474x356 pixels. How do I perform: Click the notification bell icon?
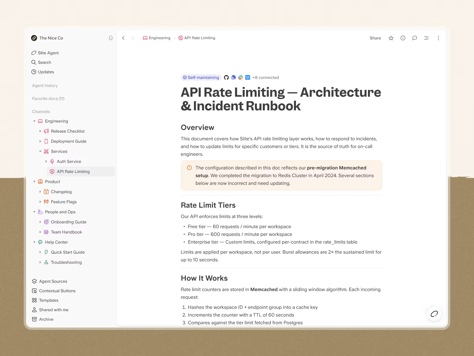(x=111, y=38)
